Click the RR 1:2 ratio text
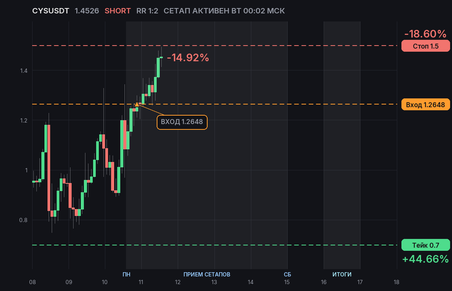 click(x=147, y=11)
